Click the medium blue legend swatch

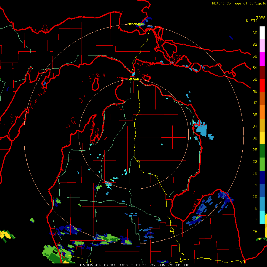click(x=262, y=191)
